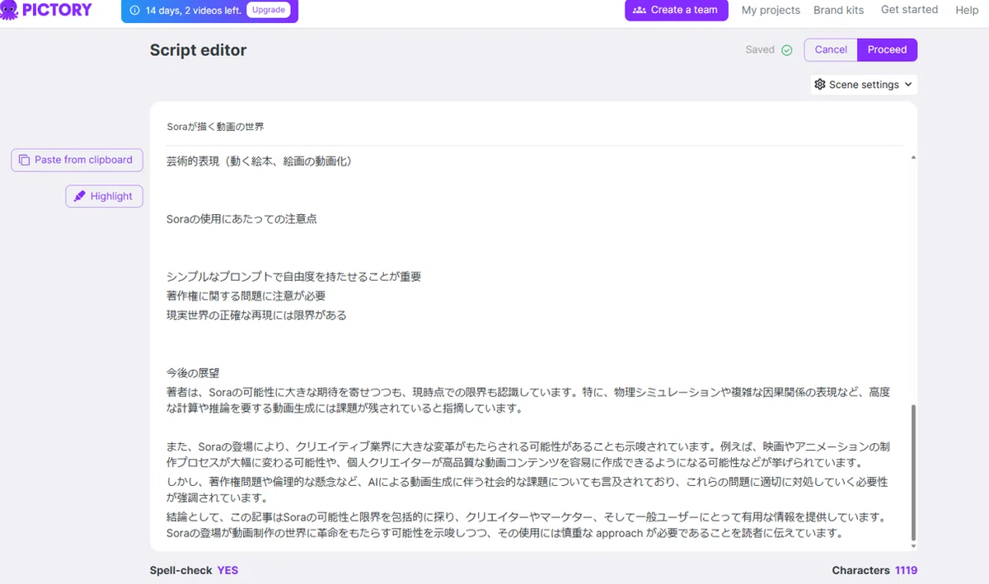This screenshot has height=584, width=989.
Task: Click the Scene settings chevron arrow
Action: click(x=908, y=84)
